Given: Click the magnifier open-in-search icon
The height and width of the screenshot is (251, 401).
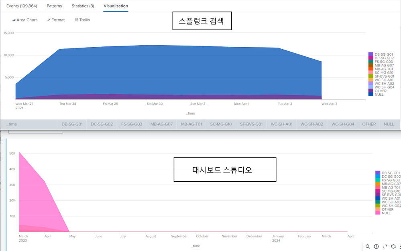Looking at the screenshot, I should click(368, 247).
